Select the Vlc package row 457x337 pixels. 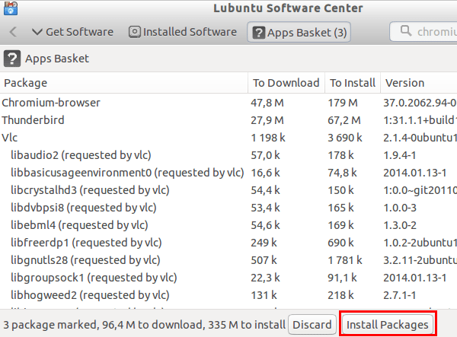click(228, 138)
